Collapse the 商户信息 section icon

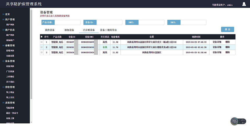tap(3, 30)
